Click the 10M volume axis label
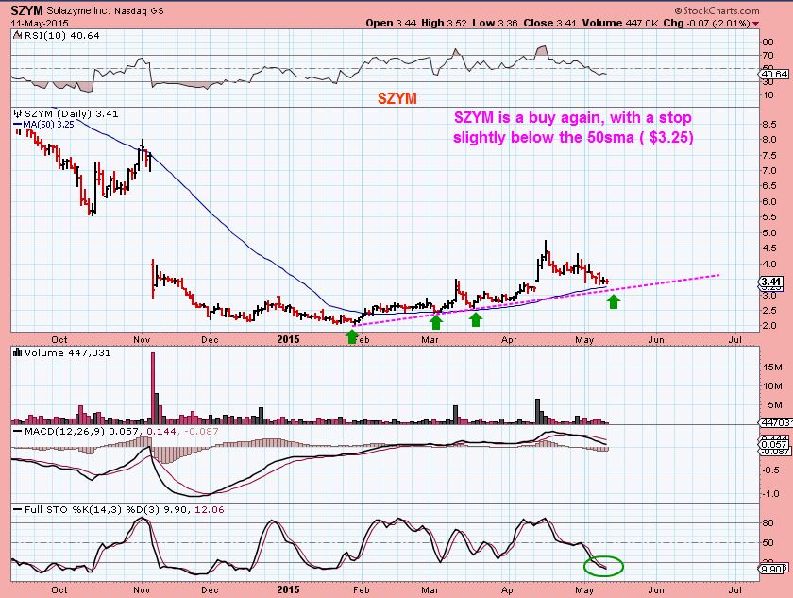Viewport: 793px width, 598px height. click(773, 386)
